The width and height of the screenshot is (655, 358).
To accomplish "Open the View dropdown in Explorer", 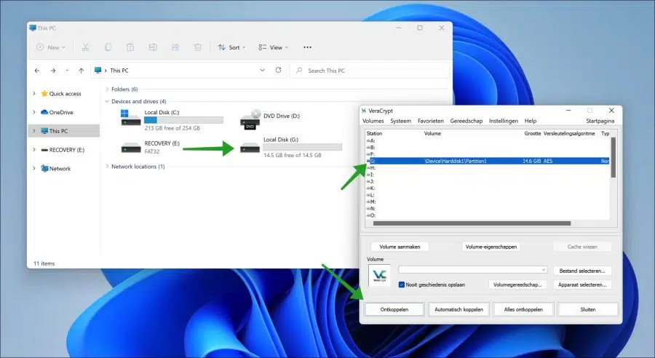I will pyautogui.click(x=273, y=47).
